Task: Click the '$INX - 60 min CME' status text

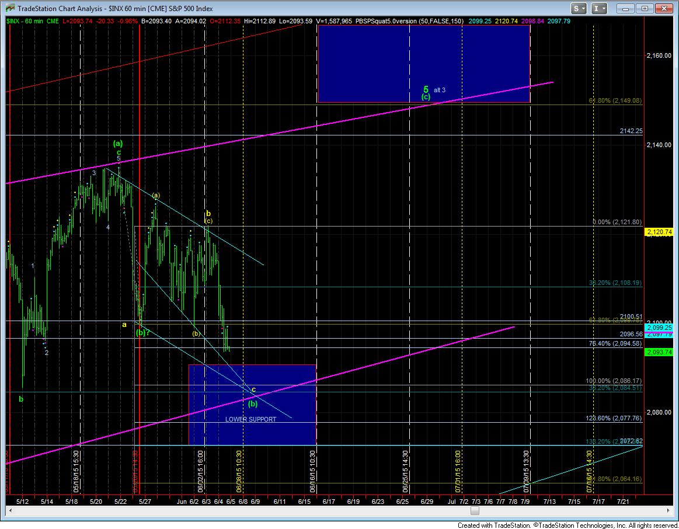Action: coord(33,21)
